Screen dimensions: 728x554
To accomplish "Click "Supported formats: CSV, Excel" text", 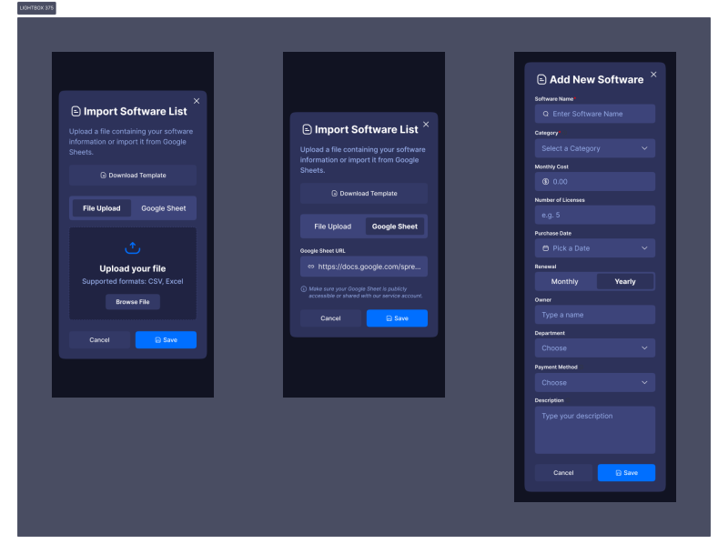I will click(x=133, y=281).
